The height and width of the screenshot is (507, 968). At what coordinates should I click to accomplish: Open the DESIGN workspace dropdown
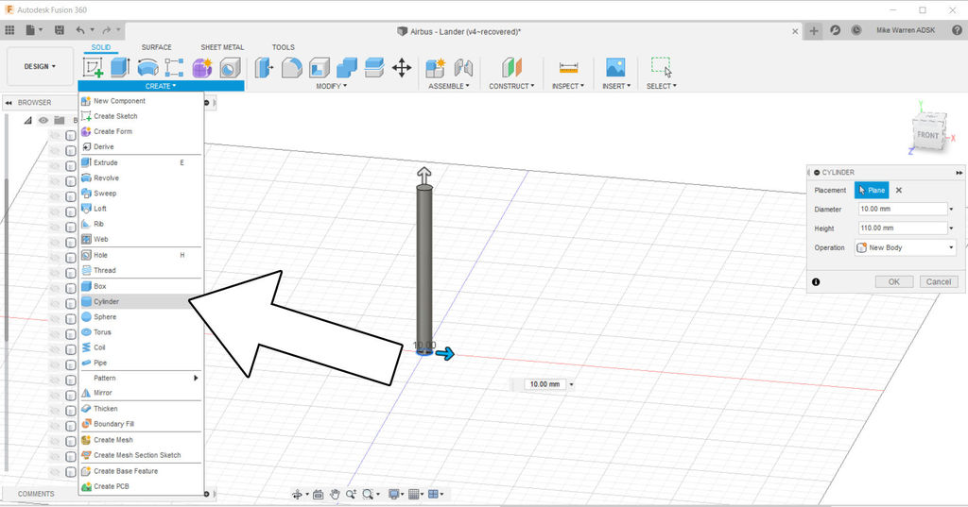point(40,67)
